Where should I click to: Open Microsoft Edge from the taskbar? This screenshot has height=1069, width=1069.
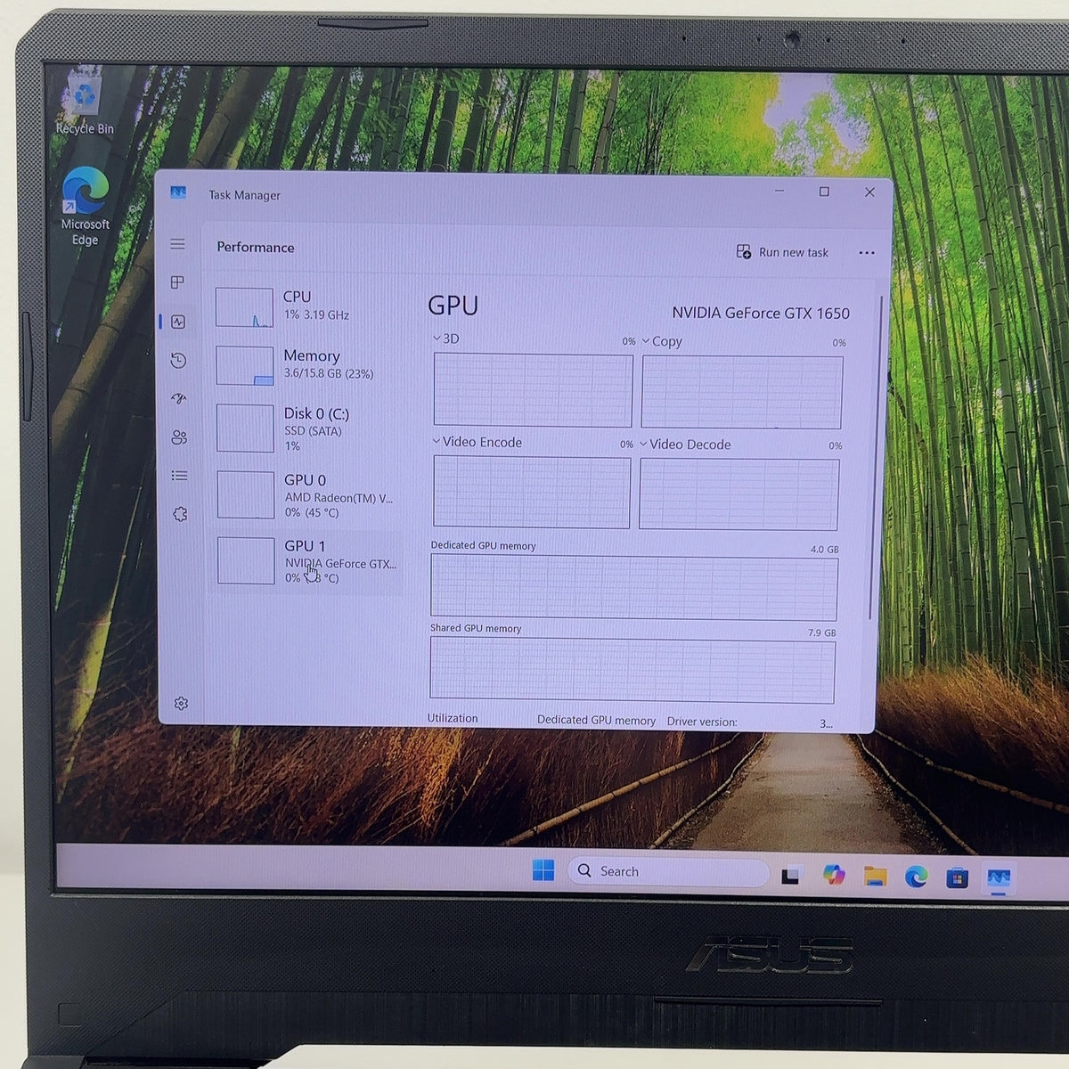point(916,877)
